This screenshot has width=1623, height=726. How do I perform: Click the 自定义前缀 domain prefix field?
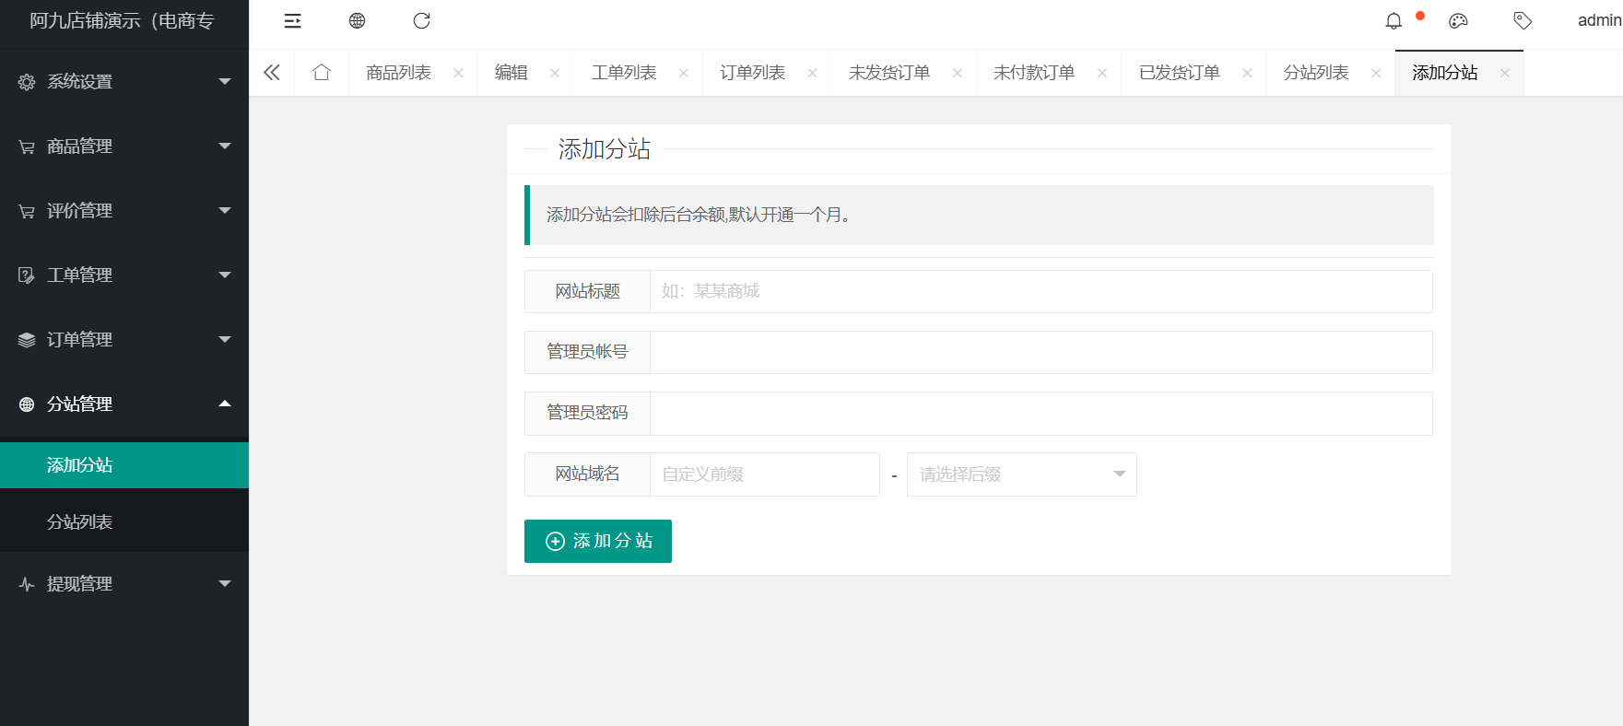point(764,474)
